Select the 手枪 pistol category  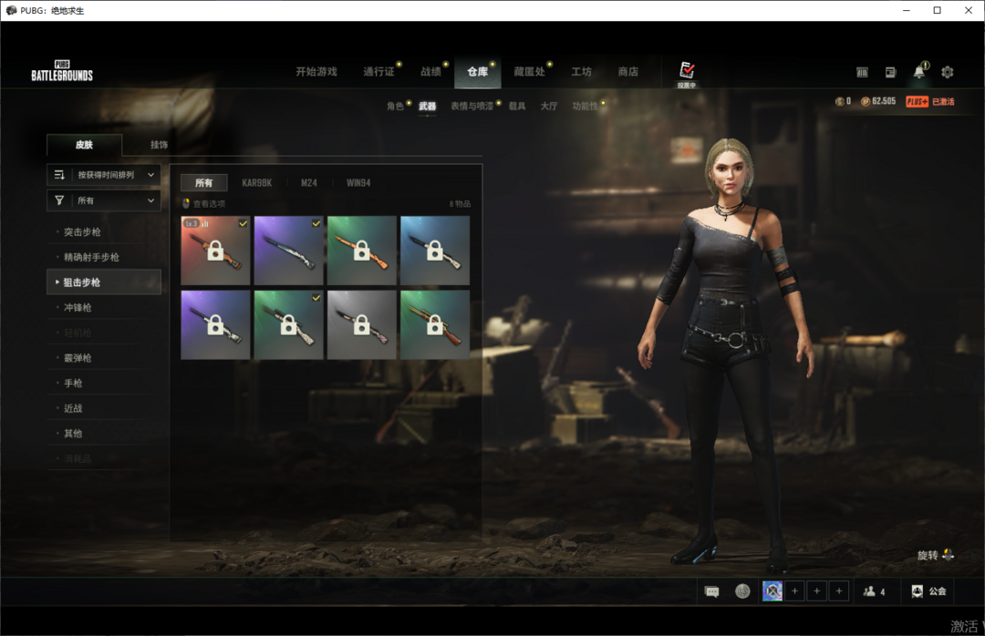[x=104, y=383]
